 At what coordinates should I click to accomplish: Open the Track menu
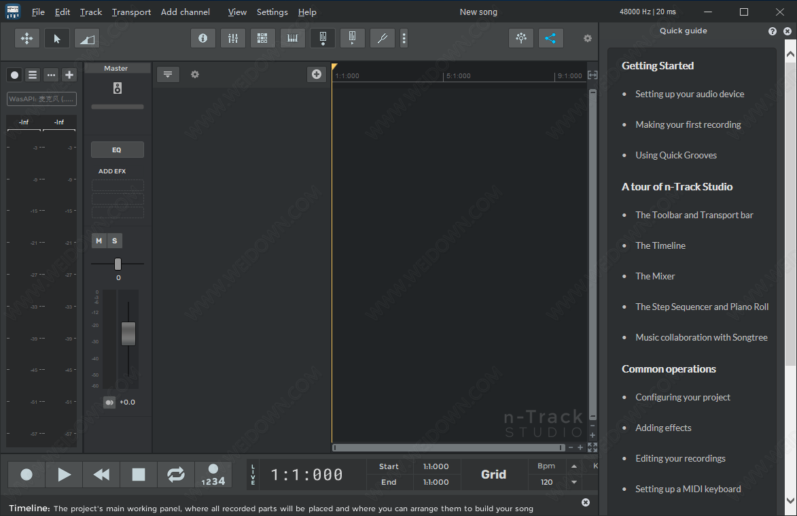click(x=91, y=12)
